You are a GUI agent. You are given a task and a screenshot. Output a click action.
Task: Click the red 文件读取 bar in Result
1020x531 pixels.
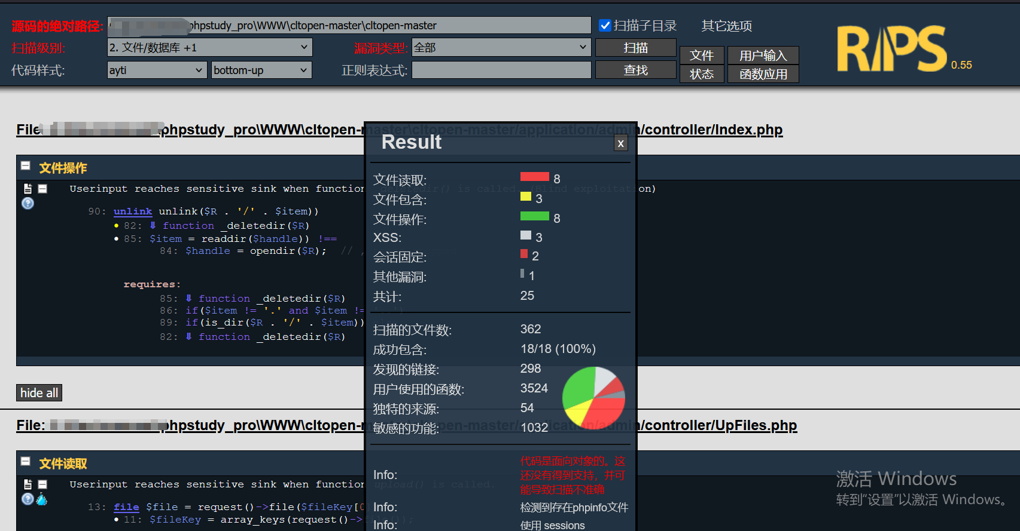[534, 177]
